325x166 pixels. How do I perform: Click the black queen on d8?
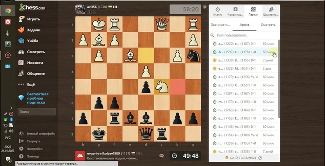coord(146,134)
